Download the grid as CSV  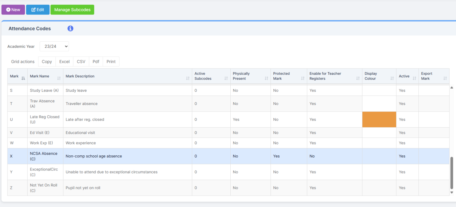[x=81, y=61]
